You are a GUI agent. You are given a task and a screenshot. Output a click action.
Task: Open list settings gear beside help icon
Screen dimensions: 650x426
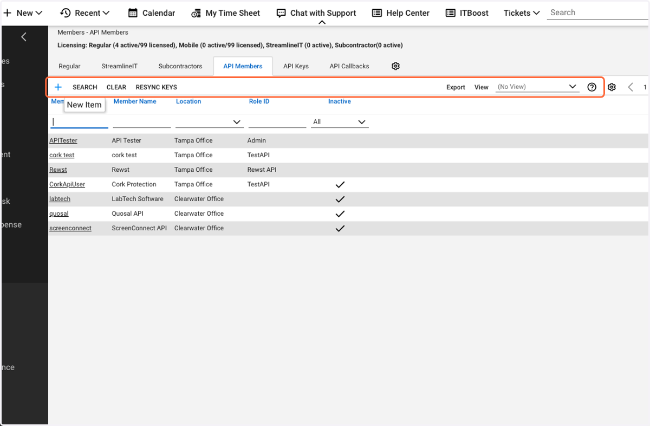coord(612,87)
